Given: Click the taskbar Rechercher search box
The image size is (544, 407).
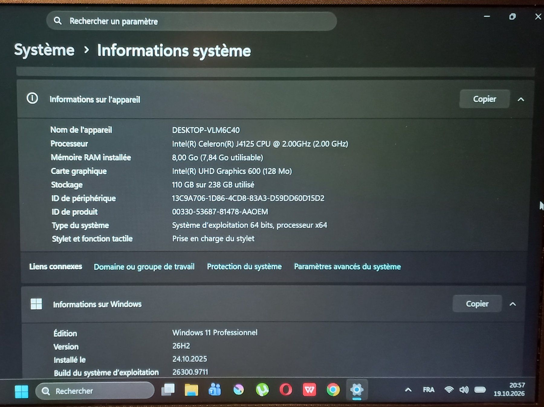Looking at the screenshot, I should click(x=95, y=391).
